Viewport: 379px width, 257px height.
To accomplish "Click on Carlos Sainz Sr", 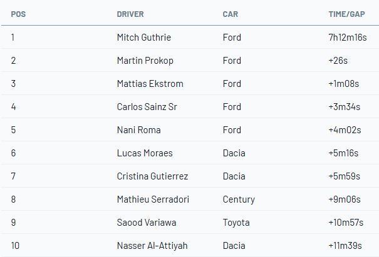I will click(147, 107).
